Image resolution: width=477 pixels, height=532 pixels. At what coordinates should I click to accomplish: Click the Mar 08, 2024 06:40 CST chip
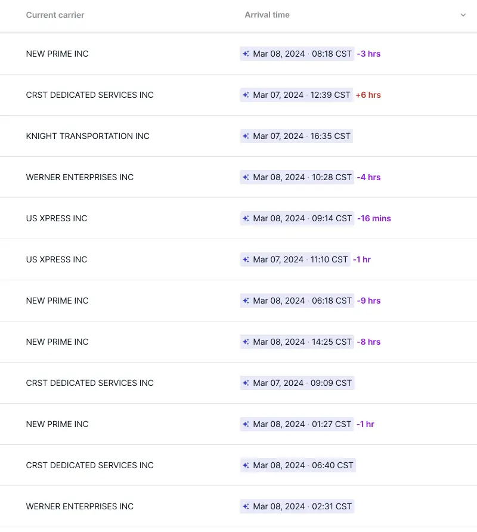click(298, 465)
